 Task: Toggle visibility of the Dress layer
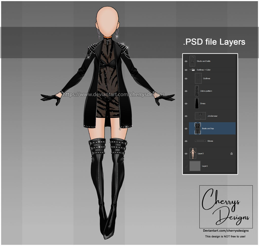click(x=186, y=103)
